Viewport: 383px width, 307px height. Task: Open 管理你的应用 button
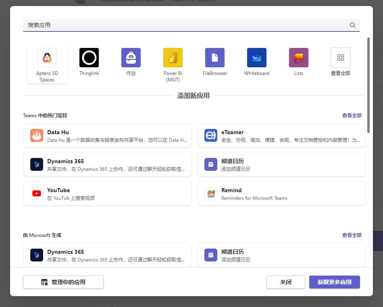pyautogui.click(x=63, y=282)
